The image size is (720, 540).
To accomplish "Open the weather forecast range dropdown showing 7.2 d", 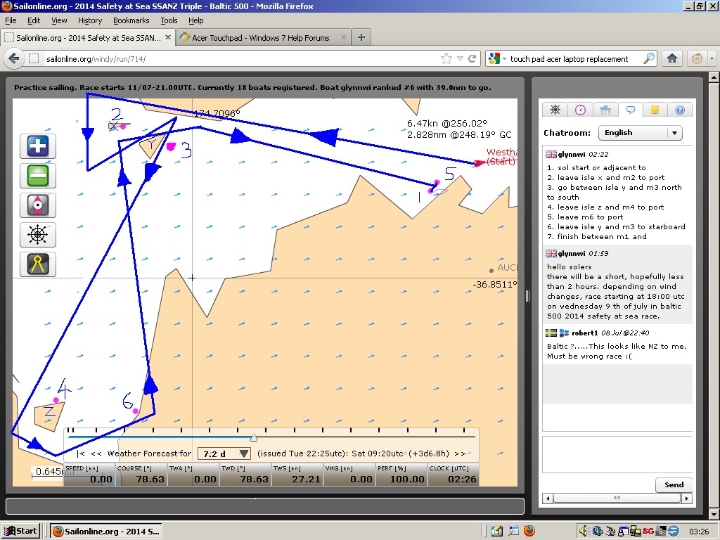I will pos(224,454).
